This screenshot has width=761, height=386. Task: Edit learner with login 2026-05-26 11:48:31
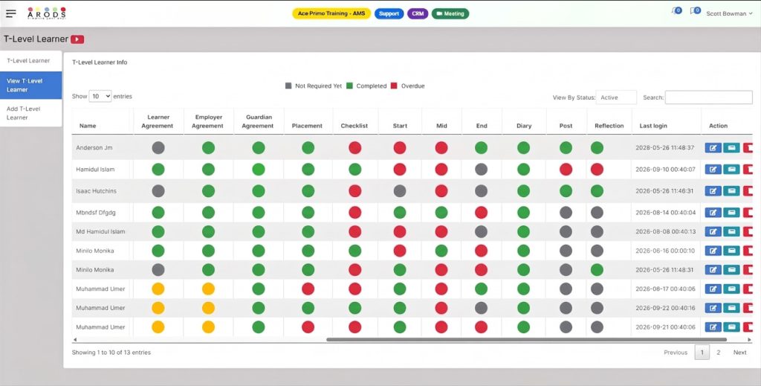pos(713,270)
